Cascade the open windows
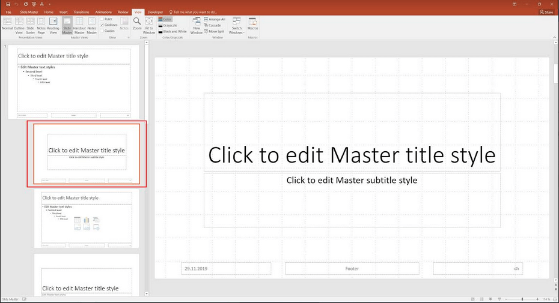This screenshot has height=303, width=559. click(x=212, y=25)
